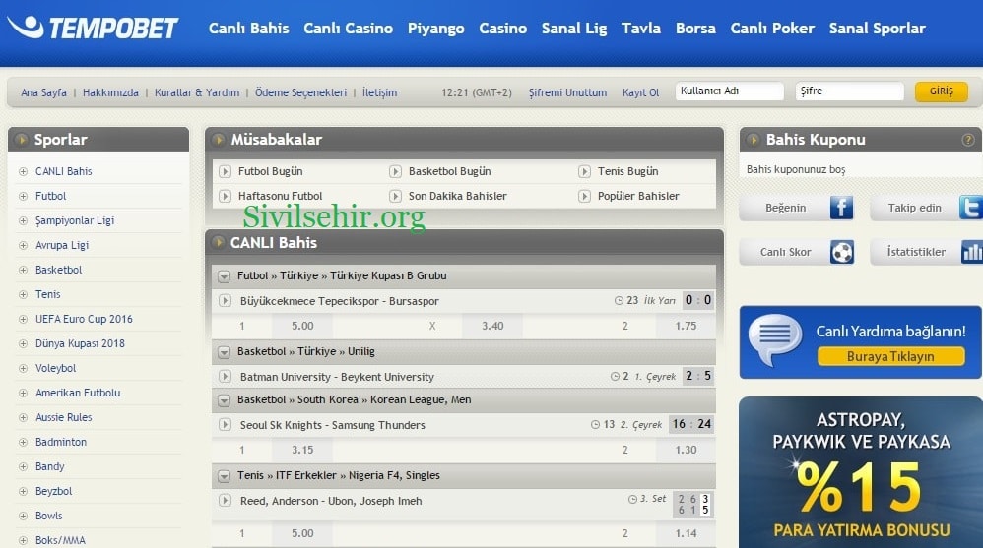Expand Avrupa Ligi in the sidebar

coord(24,246)
